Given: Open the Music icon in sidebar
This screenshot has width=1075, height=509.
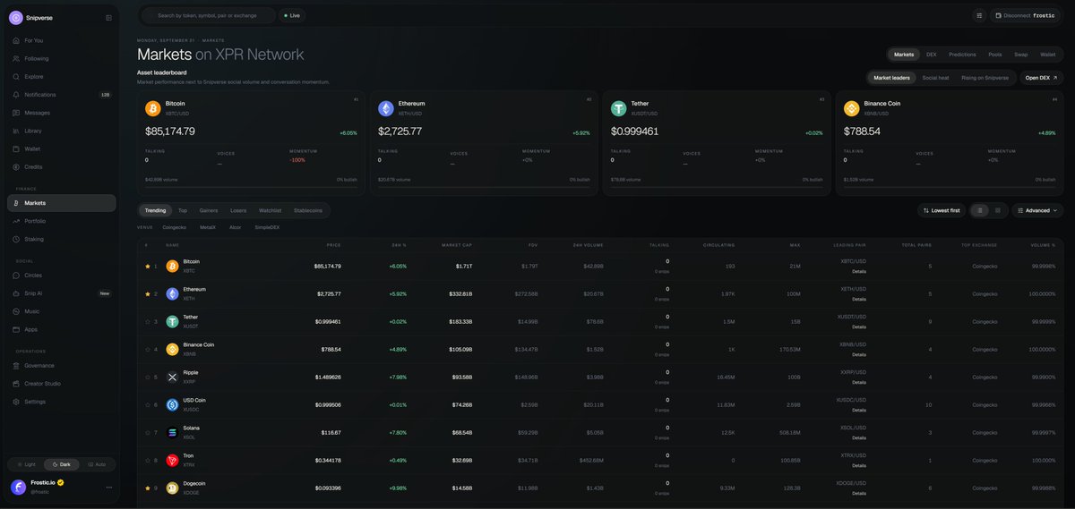Looking at the screenshot, I should click(16, 311).
